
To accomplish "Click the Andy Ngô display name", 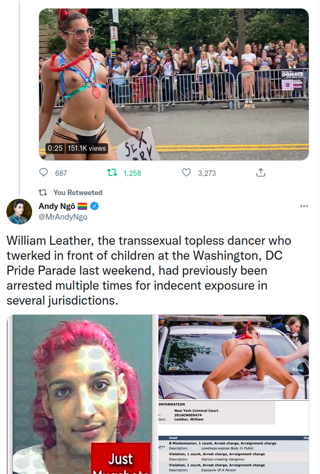I will coord(57,206).
